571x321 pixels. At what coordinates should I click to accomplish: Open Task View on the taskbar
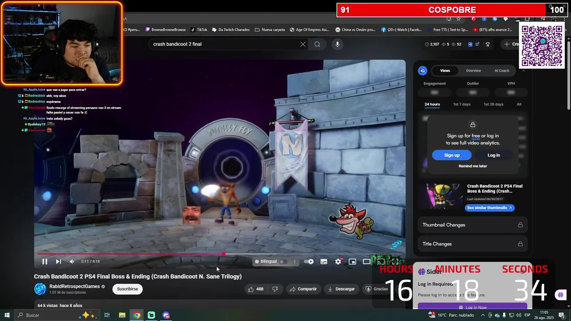point(107,315)
